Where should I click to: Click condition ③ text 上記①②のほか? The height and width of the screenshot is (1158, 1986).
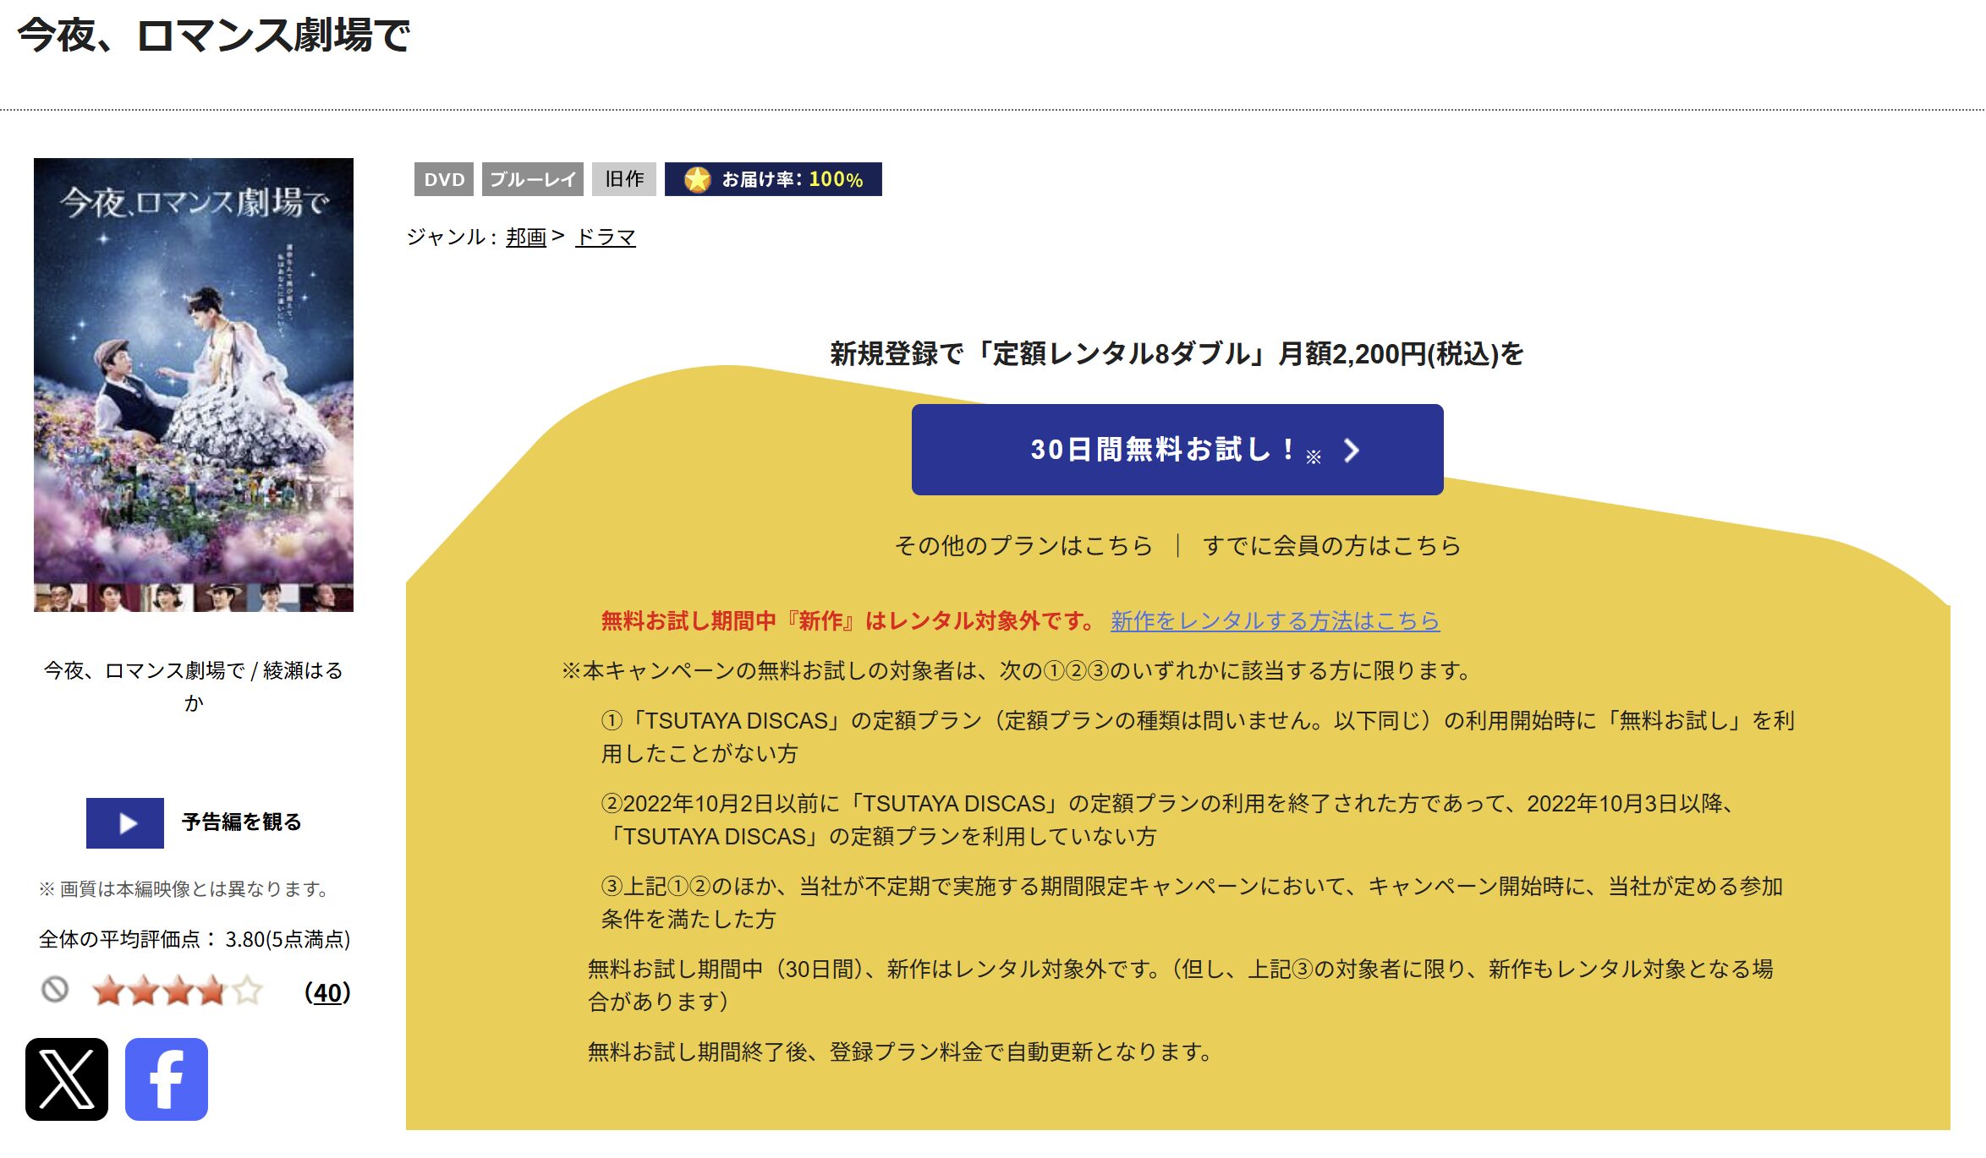tap(1192, 903)
